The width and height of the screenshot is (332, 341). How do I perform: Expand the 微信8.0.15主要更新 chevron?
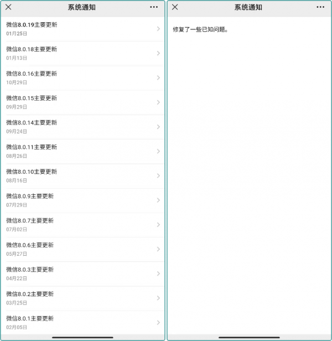coord(158,102)
